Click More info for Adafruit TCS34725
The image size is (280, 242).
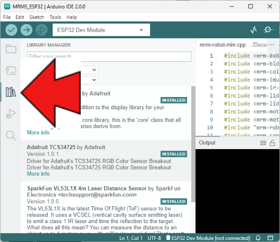point(38,174)
